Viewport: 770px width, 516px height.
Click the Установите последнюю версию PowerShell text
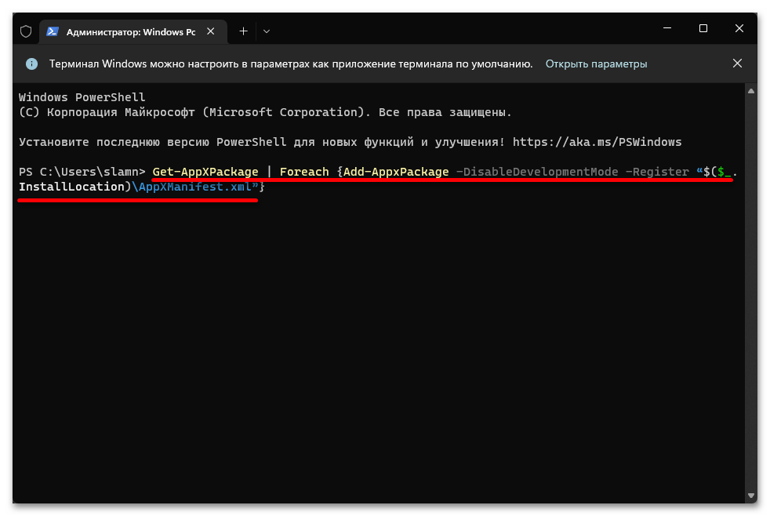point(153,142)
